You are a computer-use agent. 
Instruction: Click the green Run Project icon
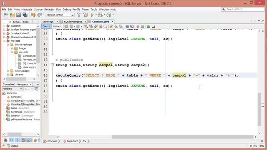pyautogui.click(x=92, y=15)
